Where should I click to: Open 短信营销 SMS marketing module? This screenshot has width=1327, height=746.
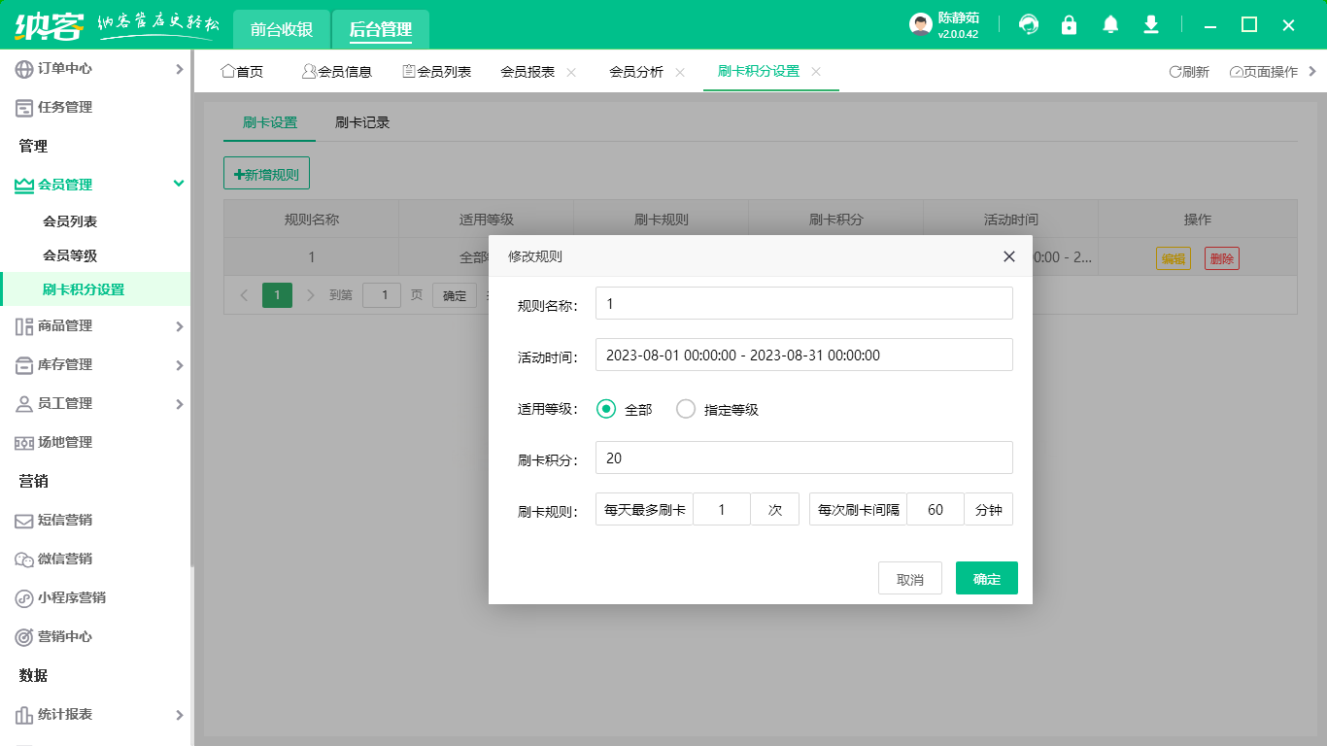click(x=21, y=521)
